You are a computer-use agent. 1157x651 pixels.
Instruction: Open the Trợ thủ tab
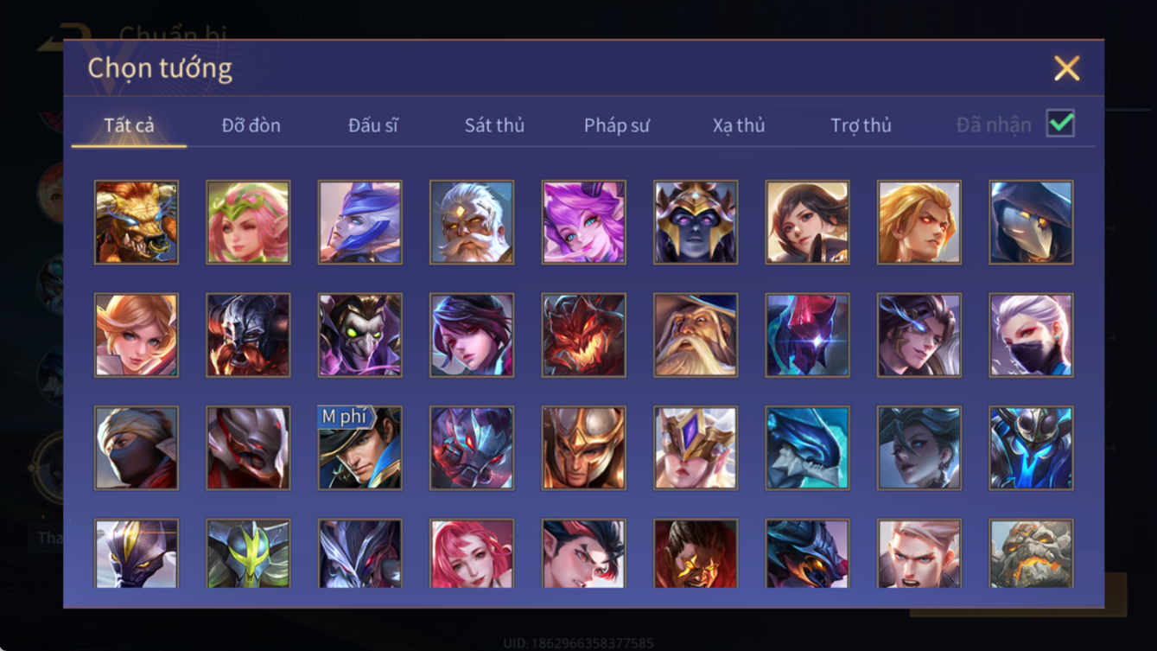[861, 125]
